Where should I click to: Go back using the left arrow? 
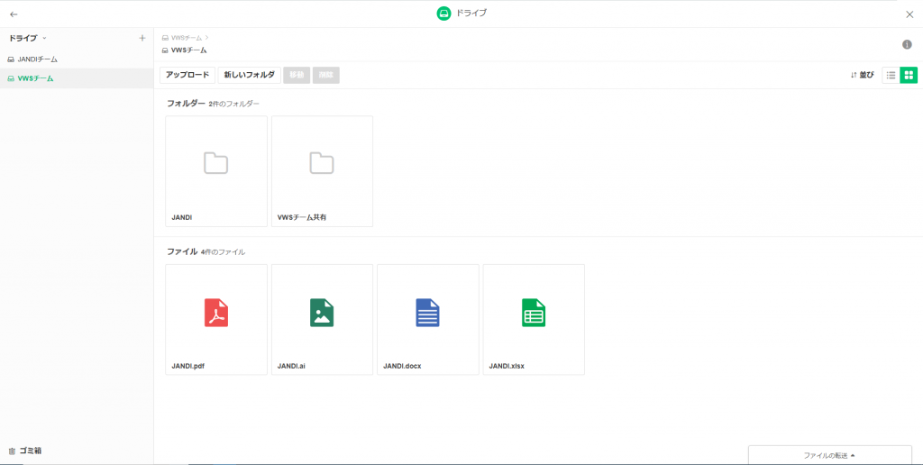click(x=14, y=14)
